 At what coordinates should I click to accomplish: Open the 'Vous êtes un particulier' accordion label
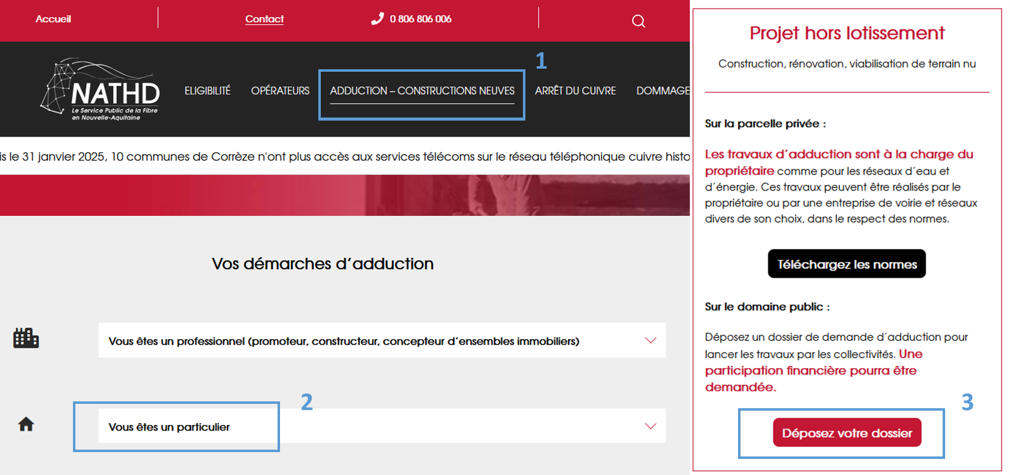(169, 427)
